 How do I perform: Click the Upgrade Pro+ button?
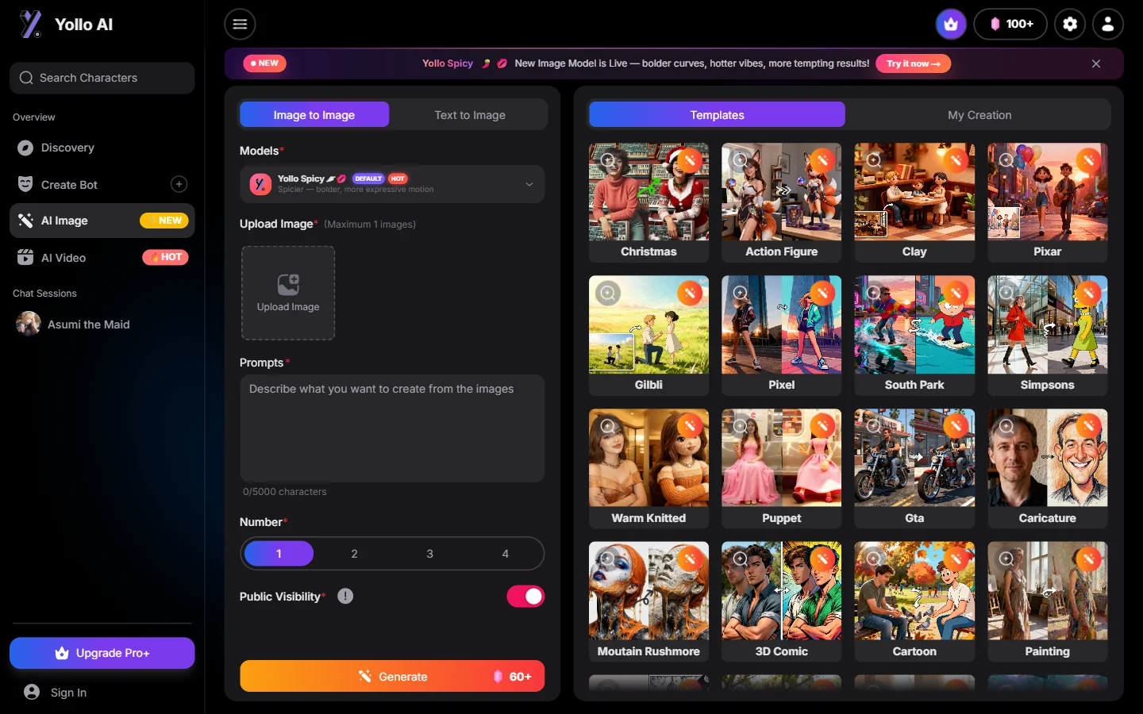tap(102, 653)
